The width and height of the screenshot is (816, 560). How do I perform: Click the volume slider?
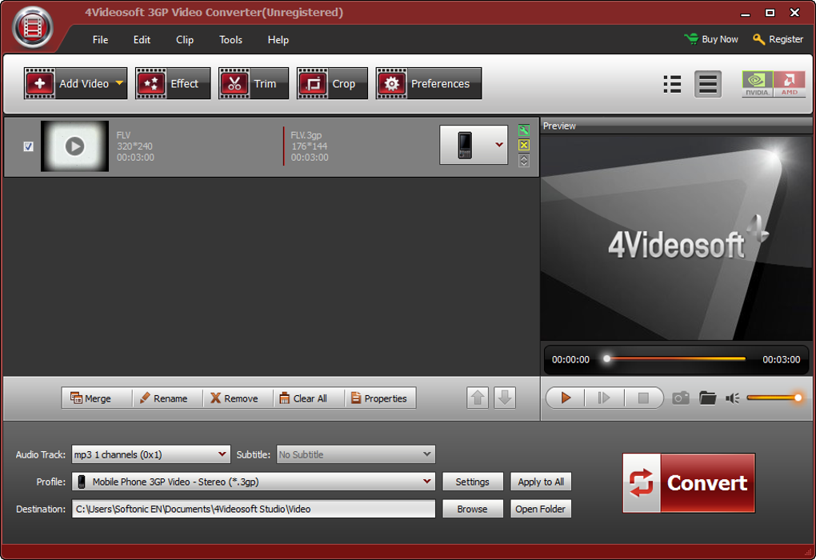[x=774, y=398]
